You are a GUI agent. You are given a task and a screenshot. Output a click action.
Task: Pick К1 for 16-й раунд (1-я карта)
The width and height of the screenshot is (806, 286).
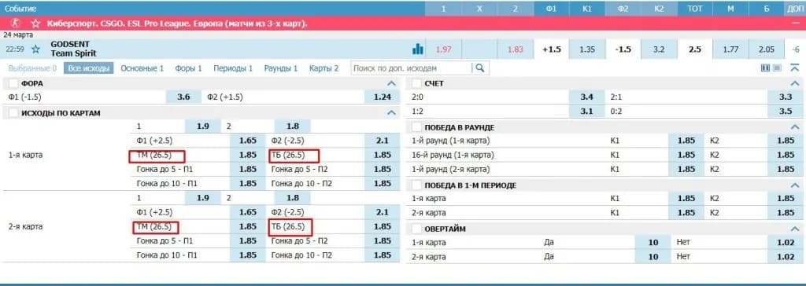pos(686,155)
